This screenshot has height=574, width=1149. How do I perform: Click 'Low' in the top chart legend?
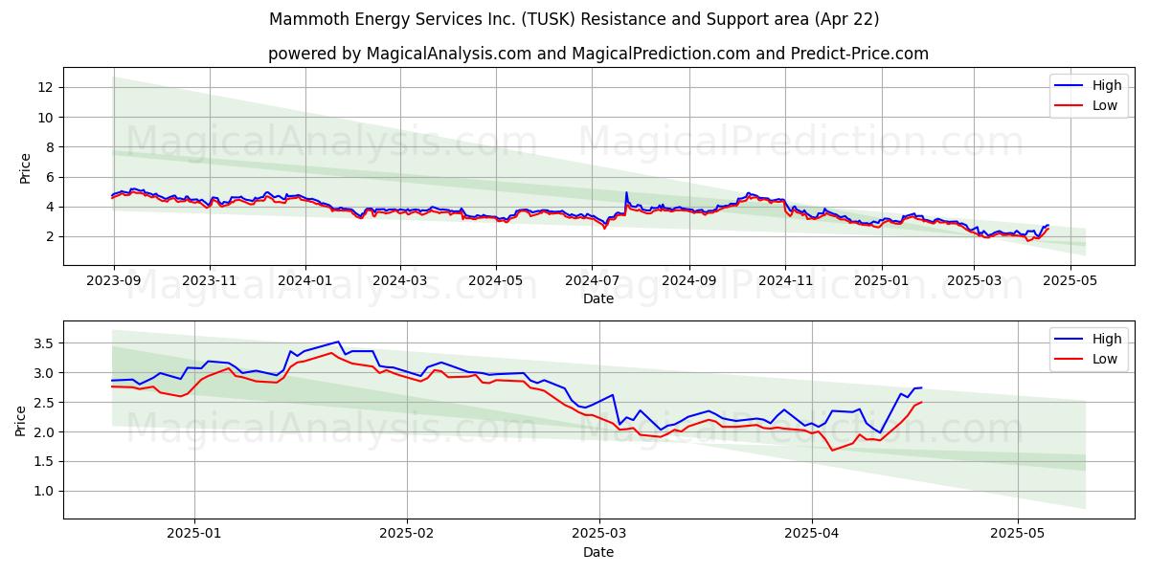click(1105, 105)
